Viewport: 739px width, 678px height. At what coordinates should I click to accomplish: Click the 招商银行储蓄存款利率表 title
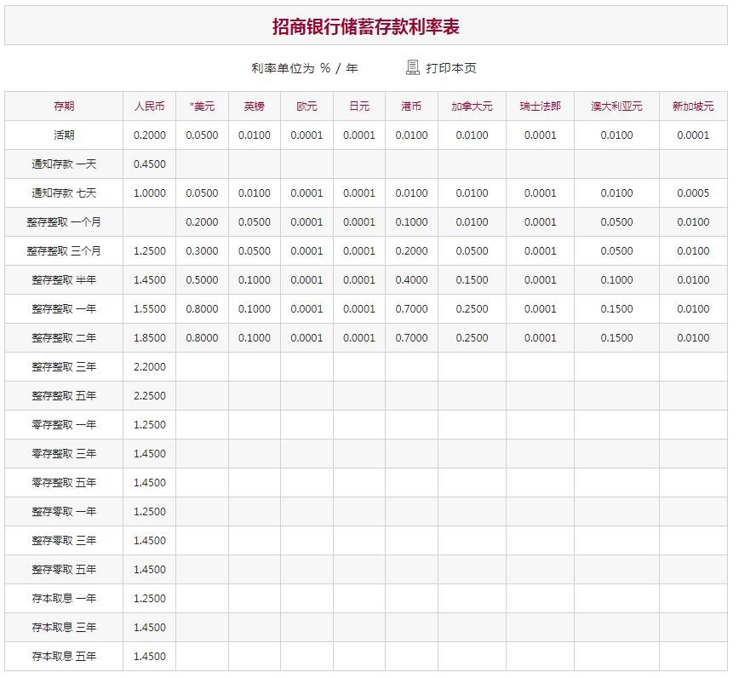(x=366, y=26)
